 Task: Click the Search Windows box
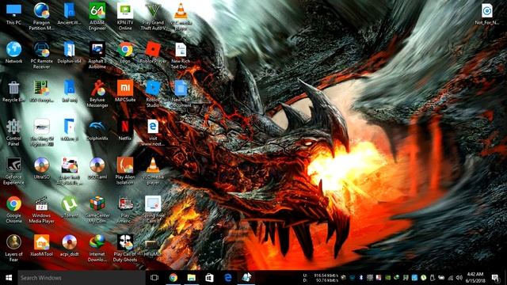coord(81,278)
